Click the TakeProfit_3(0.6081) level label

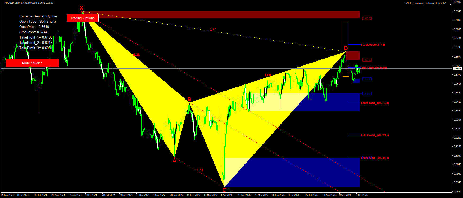click(x=375, y=158)
